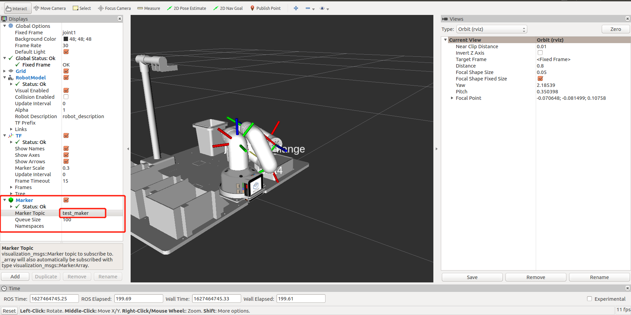Click the Time panel clock icon
The image size is (631, 315).
click(x=4, y=289)
